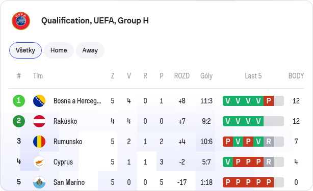This screenshot has width=313, height=191.
Task: Click the San Marino flag icon
Action: tap(39, 182)
